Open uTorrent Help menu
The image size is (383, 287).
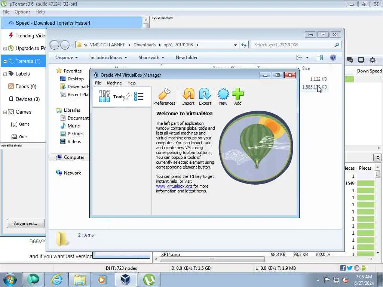click(40, 12)
